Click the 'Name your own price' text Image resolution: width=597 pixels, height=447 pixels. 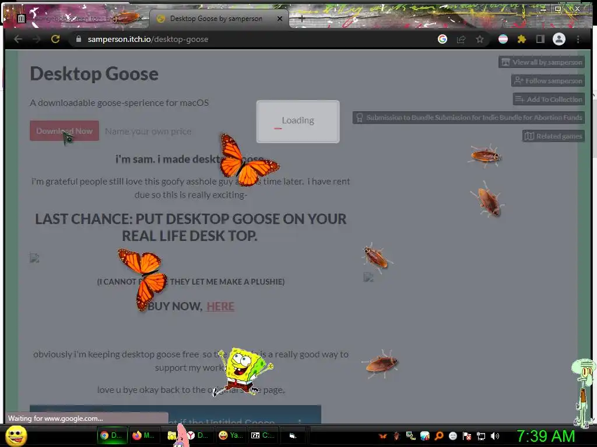click(148, 132)
